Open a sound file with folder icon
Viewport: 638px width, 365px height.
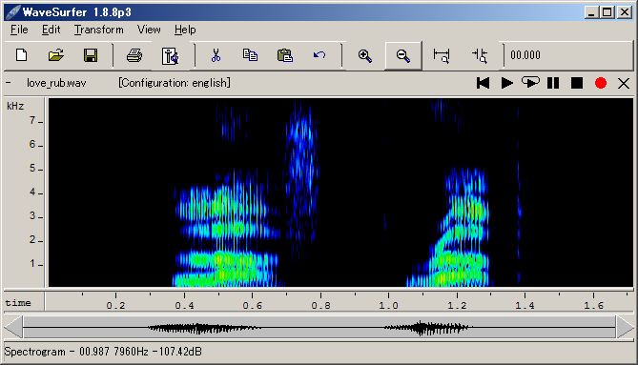pos(56,55)
